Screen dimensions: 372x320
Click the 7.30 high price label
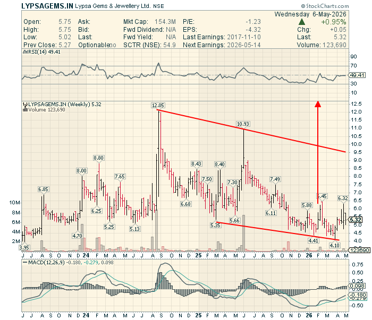232,183
